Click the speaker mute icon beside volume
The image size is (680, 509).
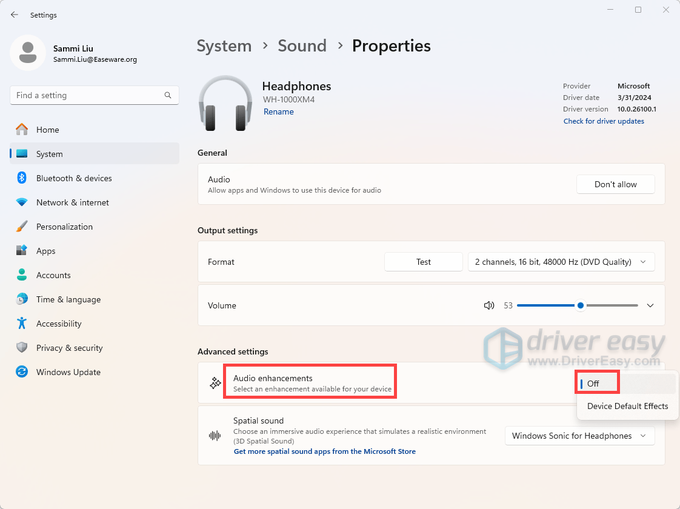click(x=489, y=305)
